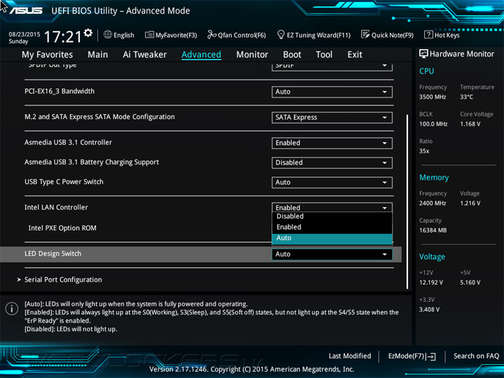Click the +5V reading 5.160 V
Image resolution: width=504 pixels, height=378 pixels.
tap(470, 283)
